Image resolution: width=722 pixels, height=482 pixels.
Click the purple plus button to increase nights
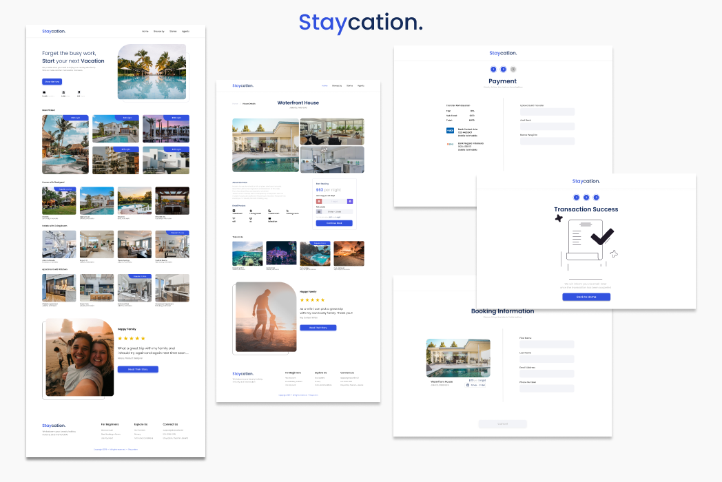point(350,201)
